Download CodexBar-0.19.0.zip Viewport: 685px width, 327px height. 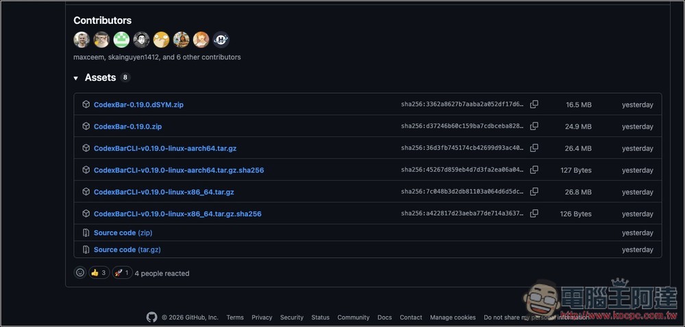click(127, 127)
